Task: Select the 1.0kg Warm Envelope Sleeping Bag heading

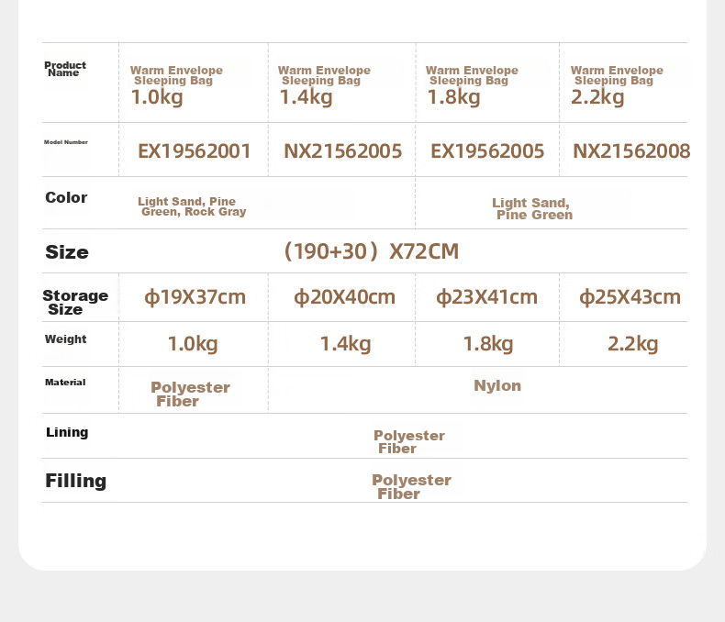Action: tap(176, 86)
